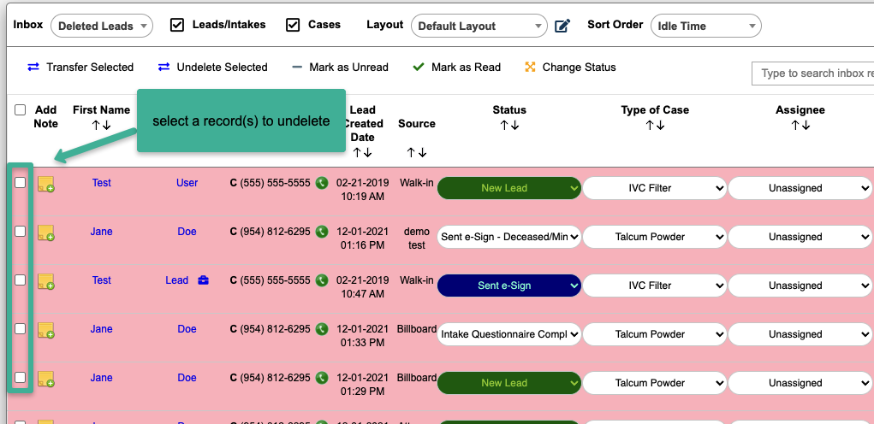The height and width of the screenshot is (424, 874).
Task: Open Lead last name link in 10:47 AM row
Action: click(176, 280)
